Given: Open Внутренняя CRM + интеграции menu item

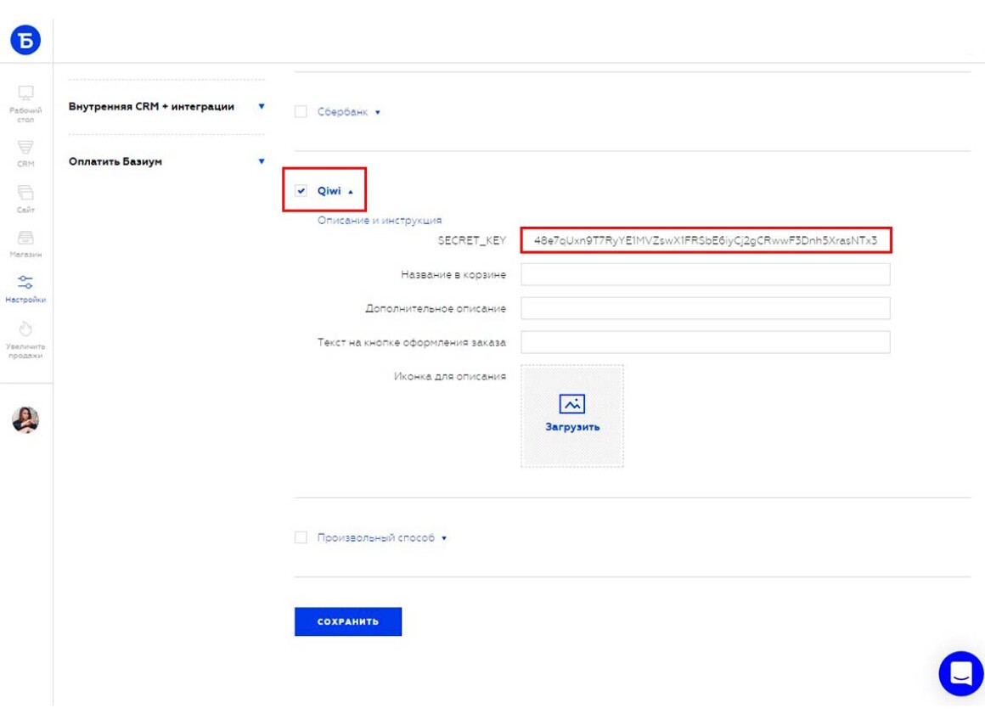Looking at the screenshot, I should pyautogui.click(x=151, y=106).
